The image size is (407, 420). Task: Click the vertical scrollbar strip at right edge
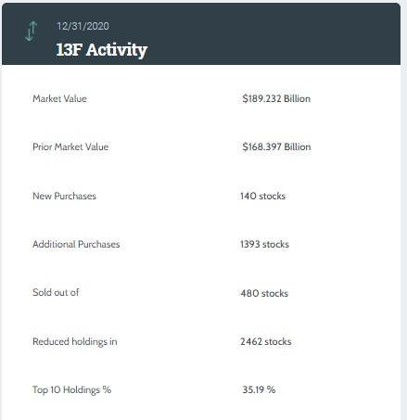404,210
